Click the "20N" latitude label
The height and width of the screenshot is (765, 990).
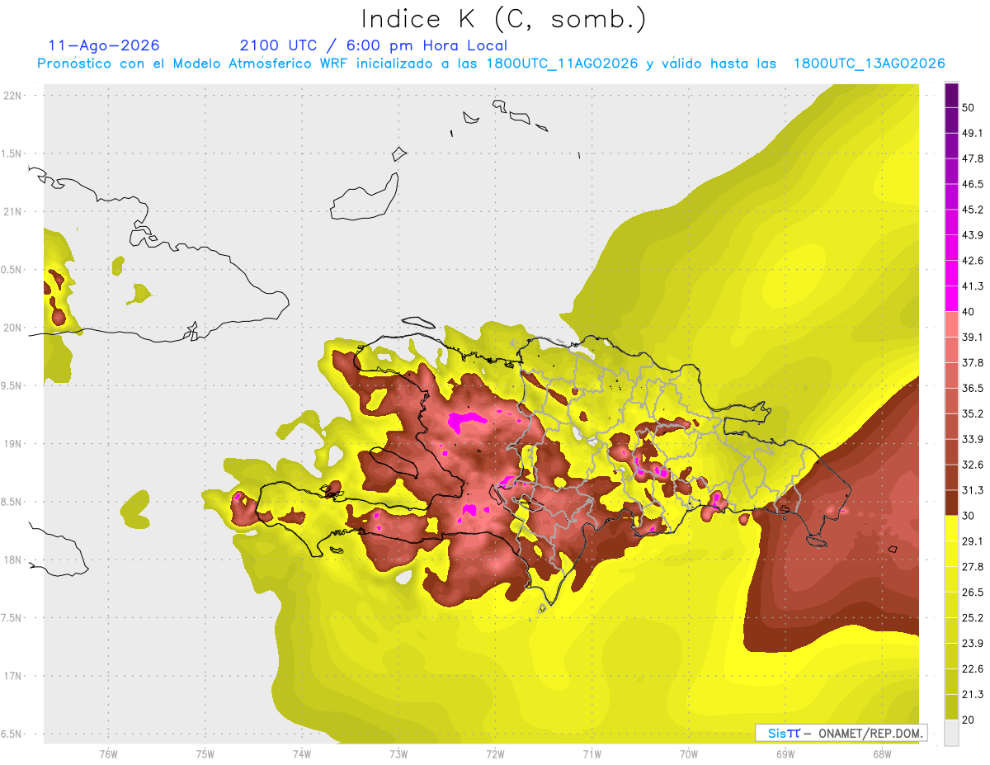coord(14,328)
